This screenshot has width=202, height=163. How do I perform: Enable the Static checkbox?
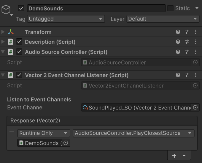pos(170,8)
